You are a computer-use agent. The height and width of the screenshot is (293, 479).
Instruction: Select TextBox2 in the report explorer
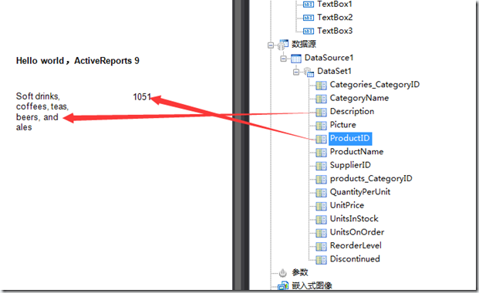coord(335,18)
